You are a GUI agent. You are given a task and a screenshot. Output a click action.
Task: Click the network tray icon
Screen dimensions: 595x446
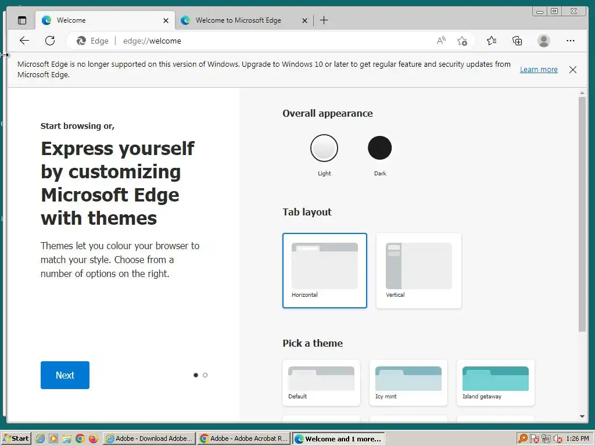[546, 438]
